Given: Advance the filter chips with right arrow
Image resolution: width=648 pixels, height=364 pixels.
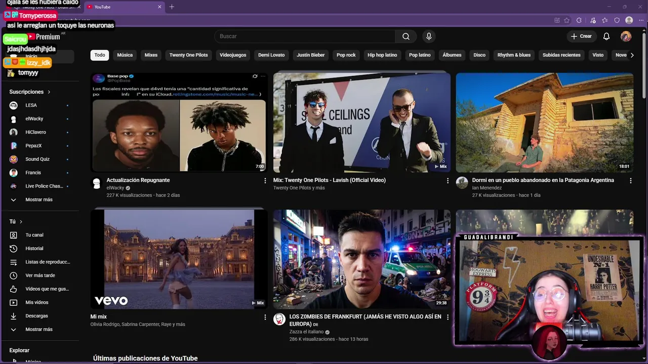Looking at the screenshot, I should 632,55.
